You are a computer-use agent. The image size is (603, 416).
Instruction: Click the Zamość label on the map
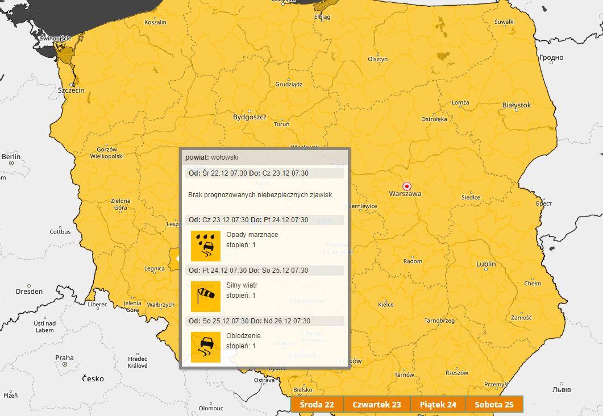pos(522,318)
